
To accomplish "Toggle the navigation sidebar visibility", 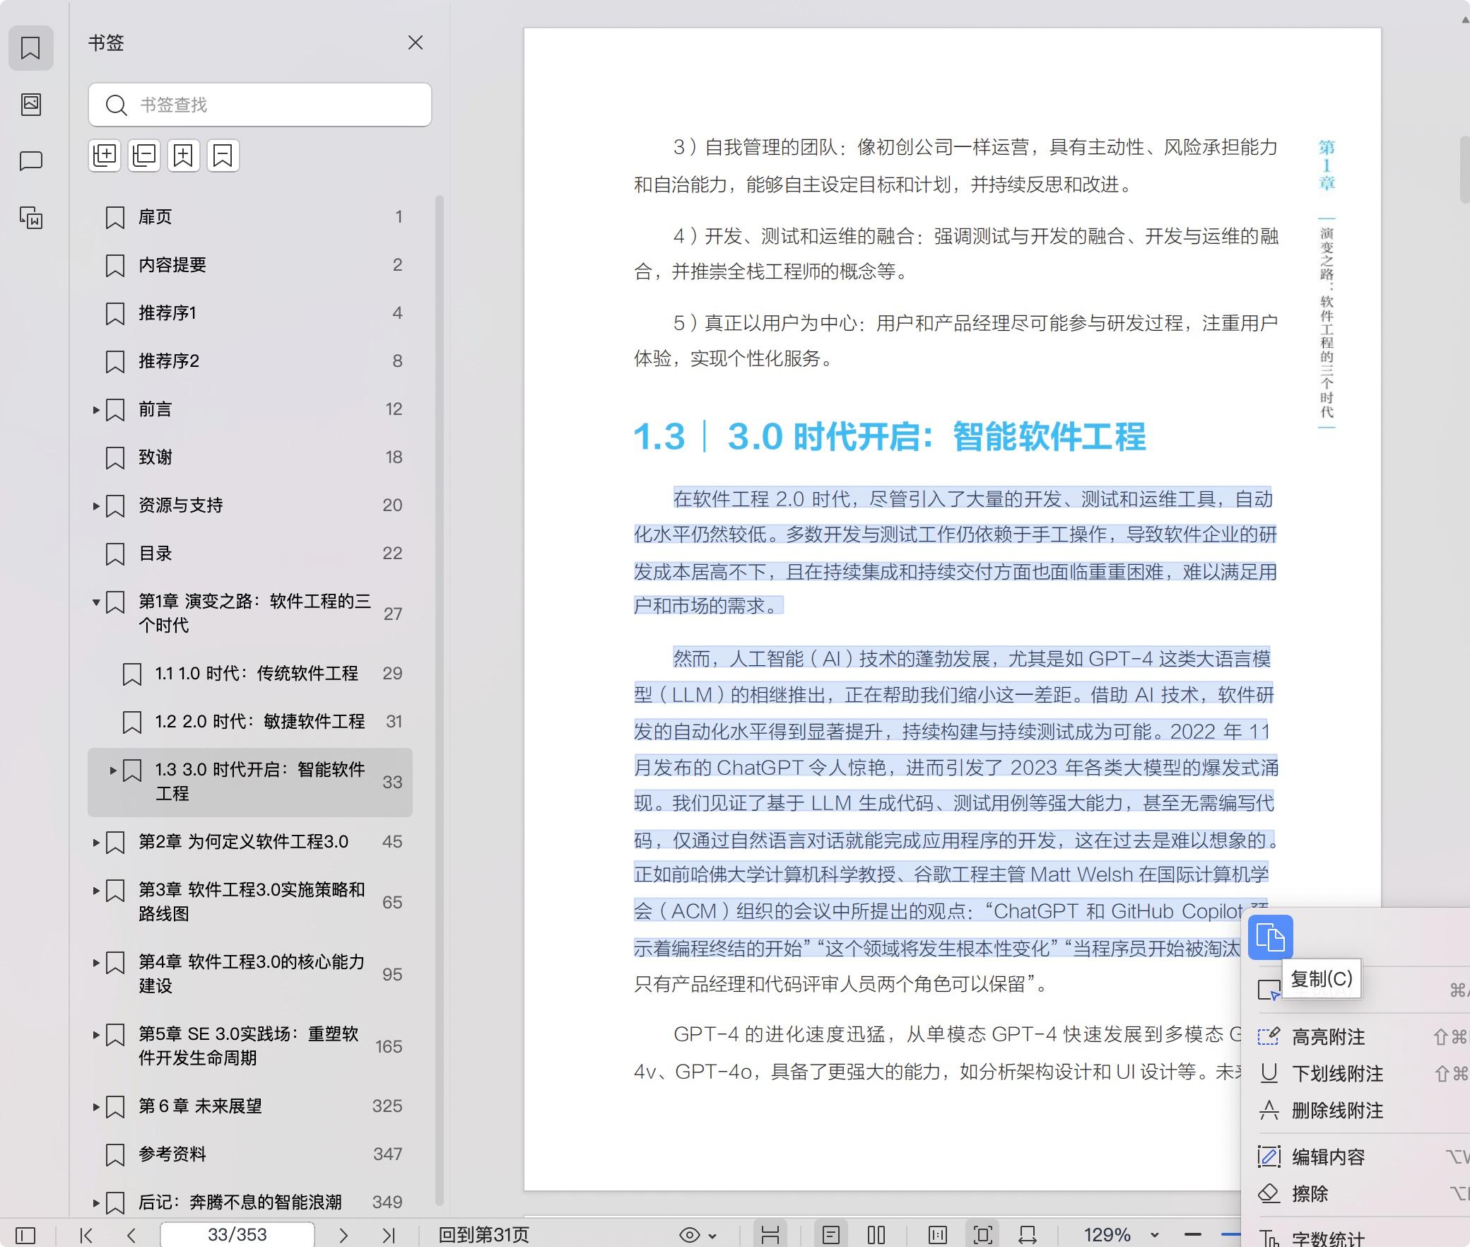I will pyautogui.click(x=25, y=1235).
